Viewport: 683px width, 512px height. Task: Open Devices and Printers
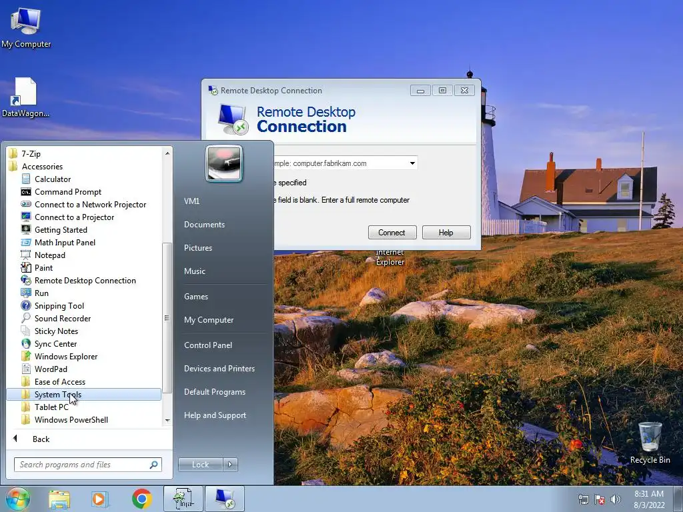coord(219,368)
